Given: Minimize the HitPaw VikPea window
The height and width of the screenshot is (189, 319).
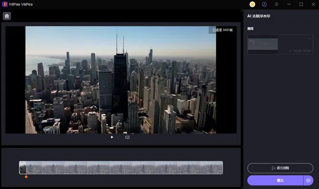Looking at the screenshot, I should click(289, 4).
